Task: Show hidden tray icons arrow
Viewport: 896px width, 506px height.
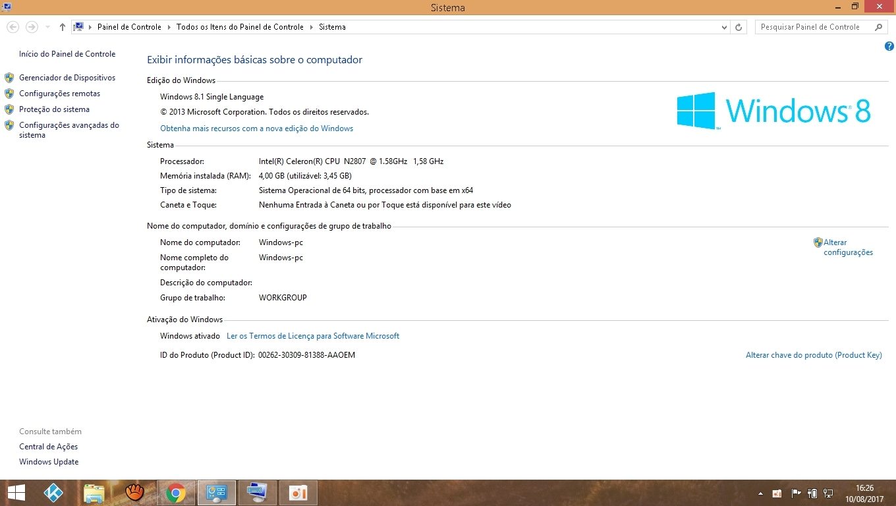Action: pyautogui.click(x=761, y=493)
